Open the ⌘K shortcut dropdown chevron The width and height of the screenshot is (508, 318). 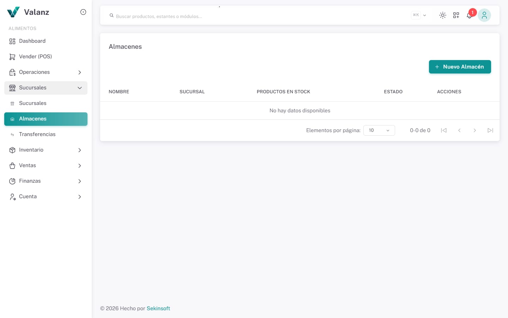424,15
